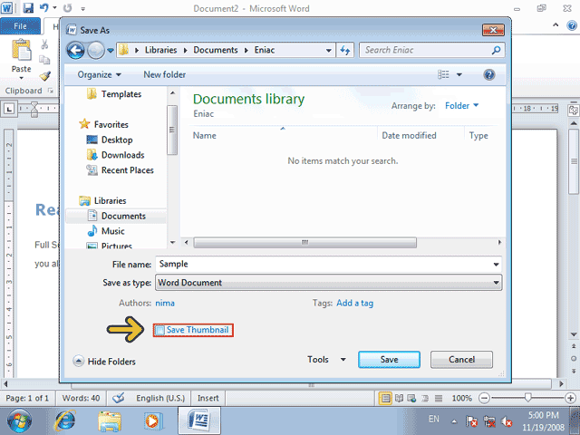
Task: Click the Word Help icon in ribbon corner
Action: click(572, 26)
